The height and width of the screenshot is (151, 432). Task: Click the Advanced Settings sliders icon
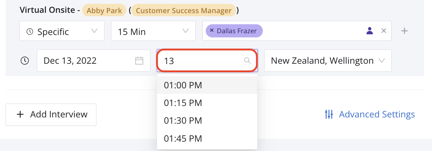click(x=329, y=114)
